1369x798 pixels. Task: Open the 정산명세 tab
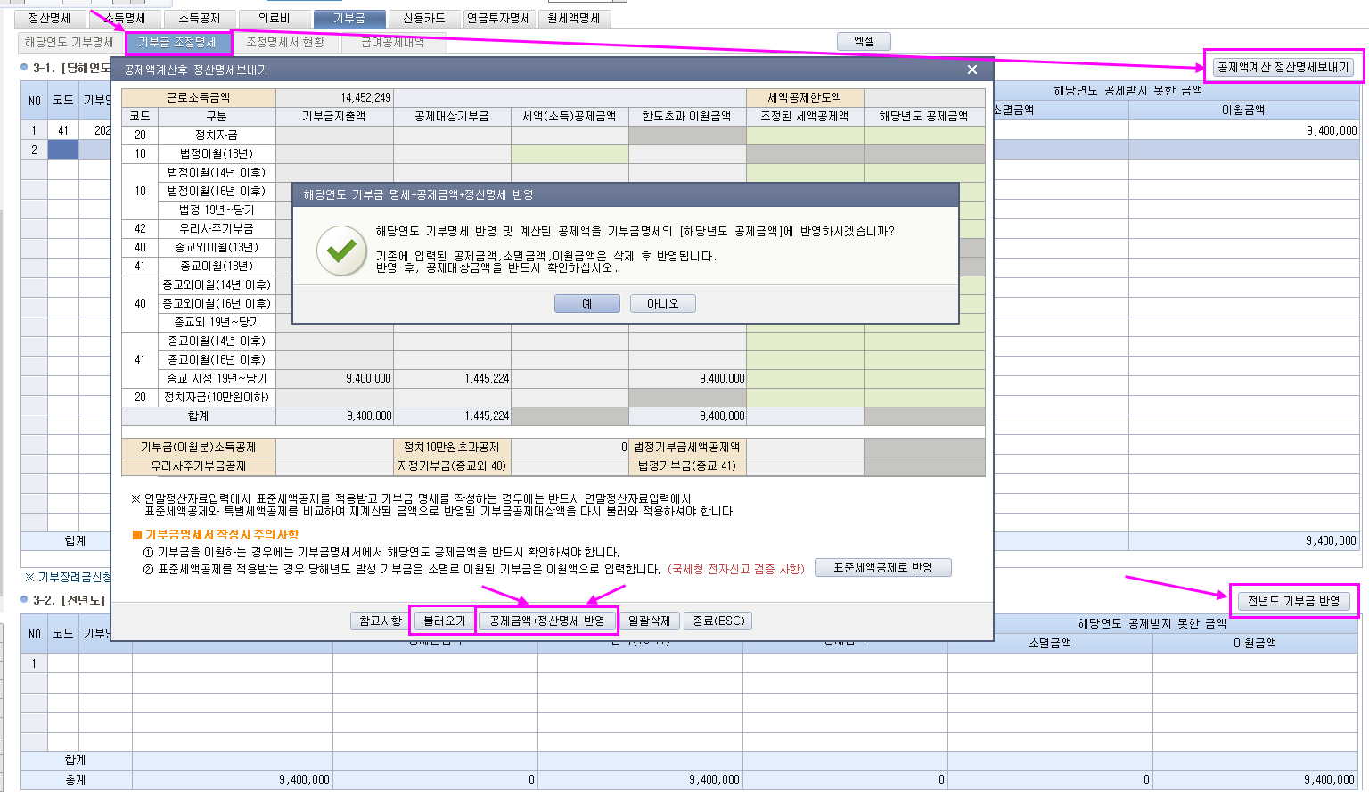coord(50,18)
